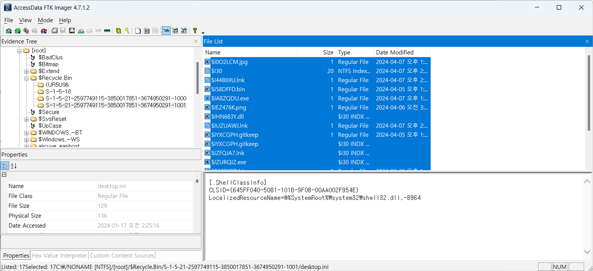Screen dimensions: 593x271
Task: Select file $I58DFFD.bin
Action: pyautogui.click(x=228, y=89)
